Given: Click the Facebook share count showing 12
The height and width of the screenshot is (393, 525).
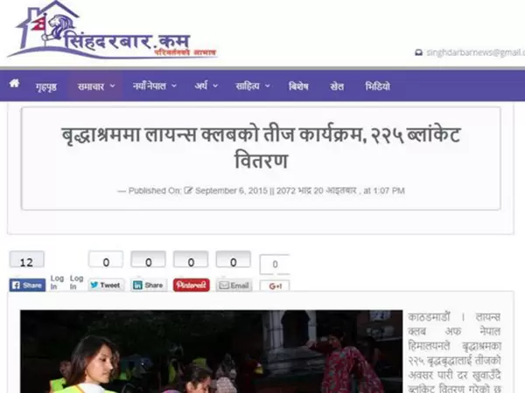Looking at the screenshot, I should click(x=27, y=260).
